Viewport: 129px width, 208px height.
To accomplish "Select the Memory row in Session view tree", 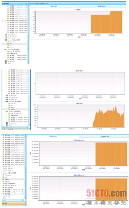I will click(15, 107).
